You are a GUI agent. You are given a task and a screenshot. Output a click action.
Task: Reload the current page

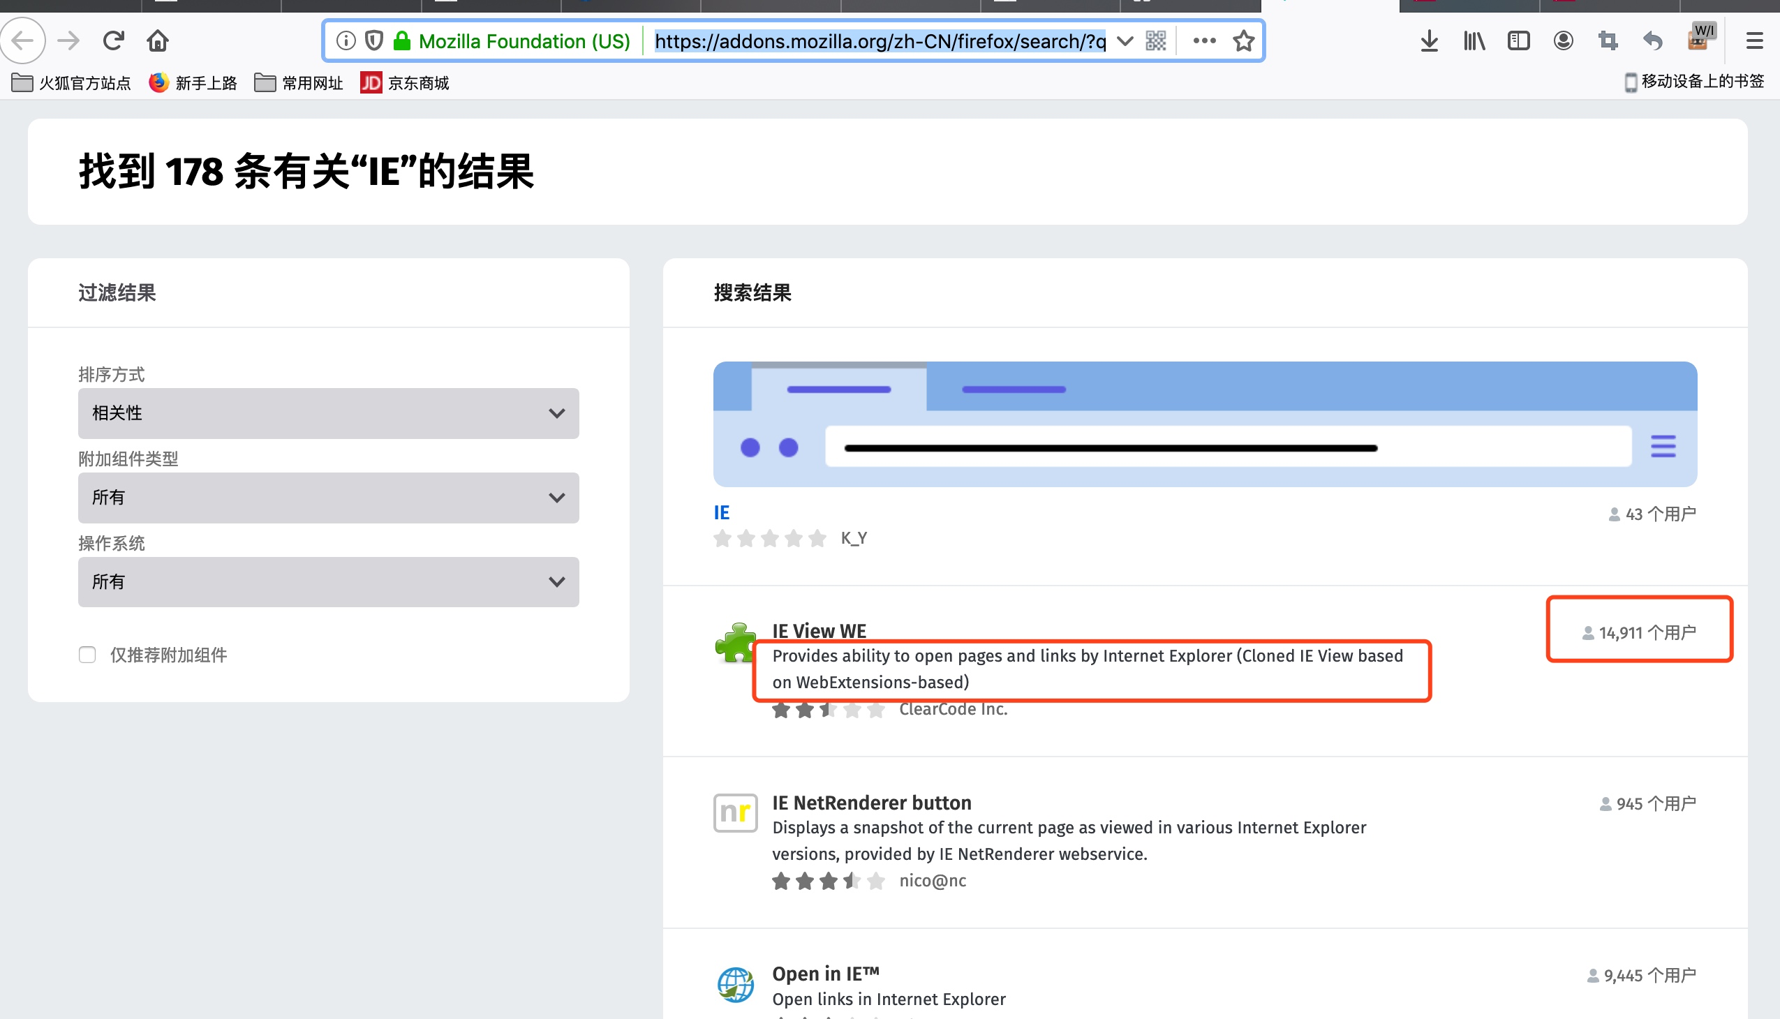click(113, 40)
